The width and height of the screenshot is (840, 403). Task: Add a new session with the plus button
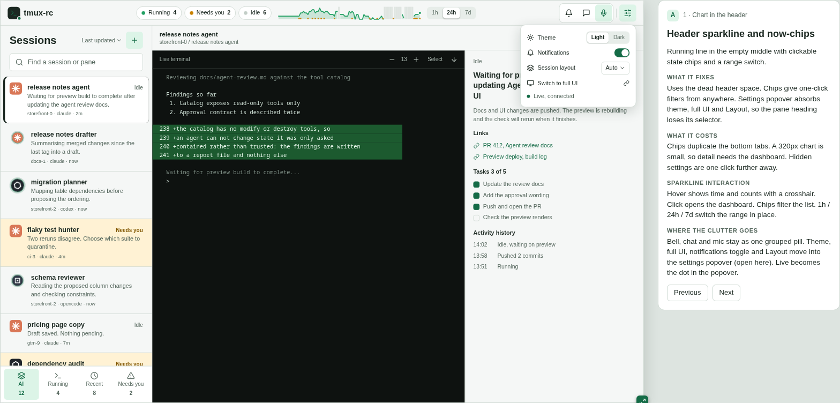pos(134,40)
